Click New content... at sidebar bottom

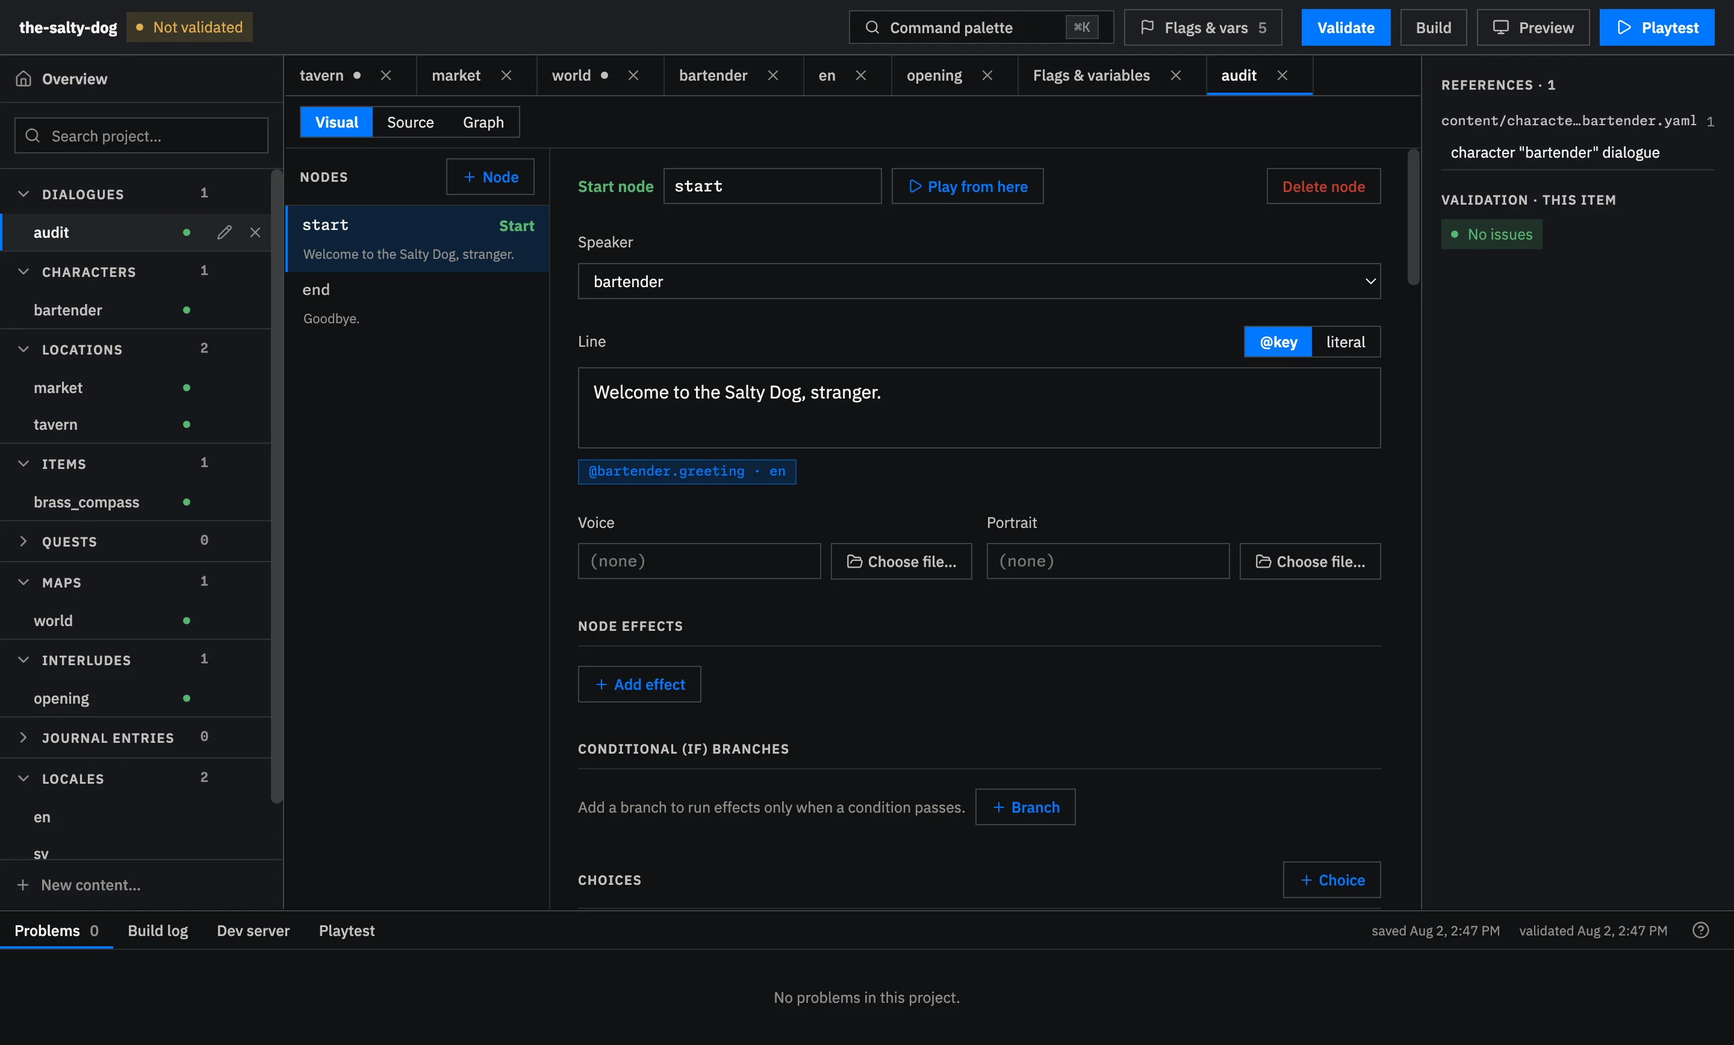click(x=141, y=884)
